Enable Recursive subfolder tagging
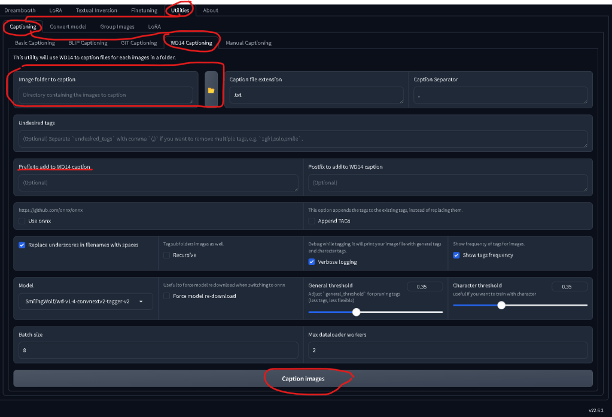612x417 pixels. point(167,255)
